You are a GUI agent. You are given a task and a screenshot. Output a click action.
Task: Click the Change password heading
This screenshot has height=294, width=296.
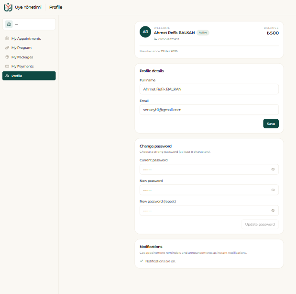(155, 146)
